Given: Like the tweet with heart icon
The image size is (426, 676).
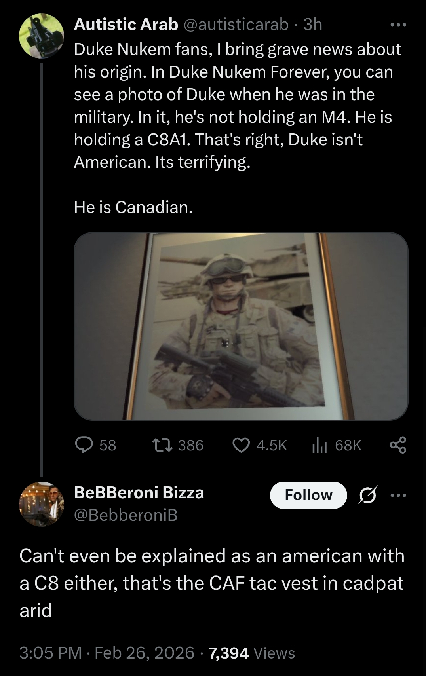Looking at the screenshot, I should 241,445.
